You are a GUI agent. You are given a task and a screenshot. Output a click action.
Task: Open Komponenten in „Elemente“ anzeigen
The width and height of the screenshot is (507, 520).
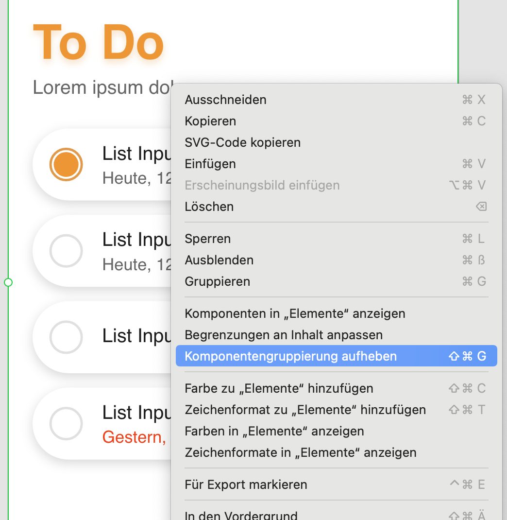coord(337,313)
